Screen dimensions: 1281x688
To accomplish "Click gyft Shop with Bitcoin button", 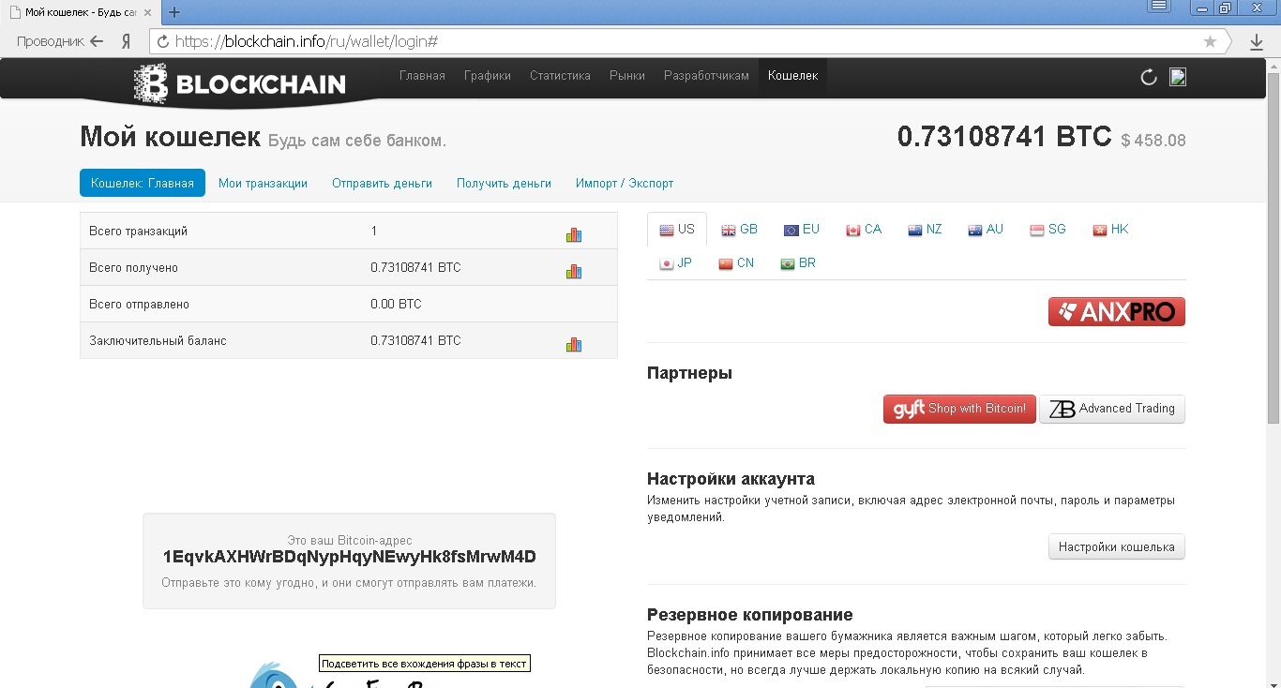I will point(959,409).
